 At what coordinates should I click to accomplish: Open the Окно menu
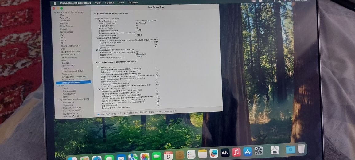(x=121, y=3)
